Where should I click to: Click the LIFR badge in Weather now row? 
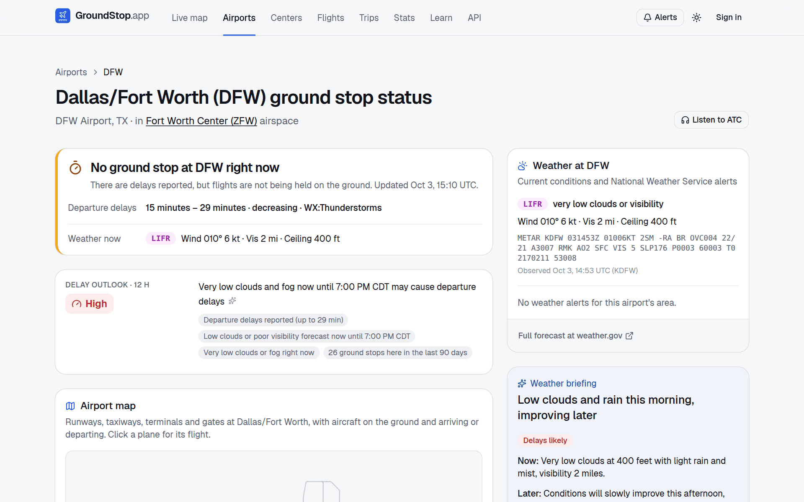click(161, 238)
